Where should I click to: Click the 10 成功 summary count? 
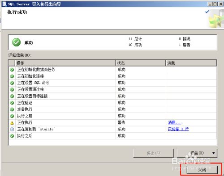[135, 45]
